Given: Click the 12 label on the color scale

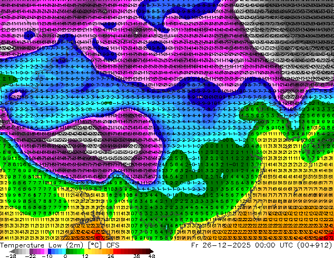Looking at the screenshot, I should (85, 256).
